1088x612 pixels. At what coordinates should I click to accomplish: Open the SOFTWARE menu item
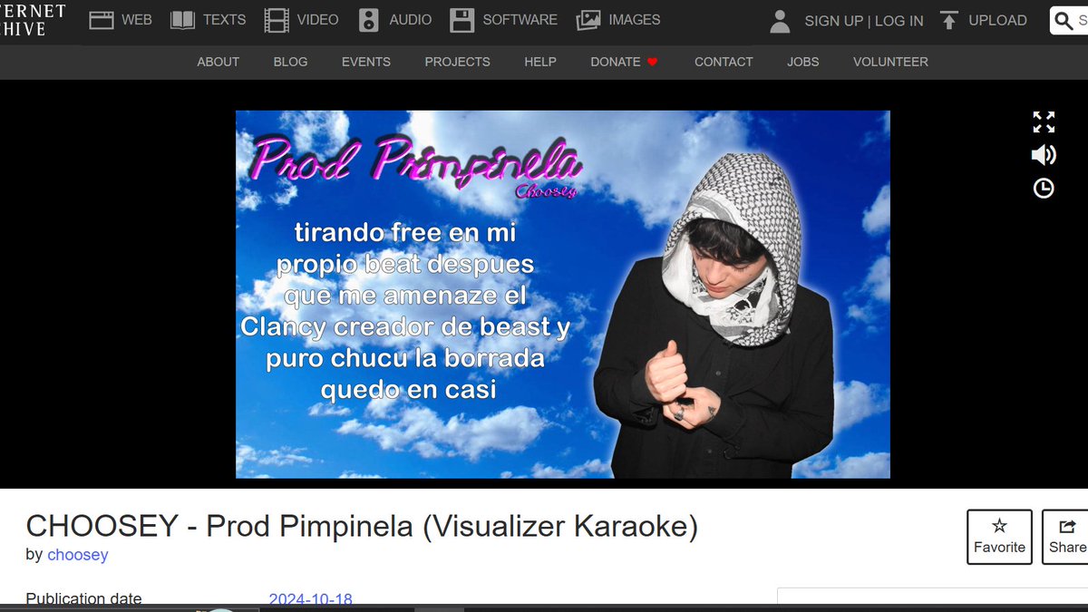click(520, 20)
